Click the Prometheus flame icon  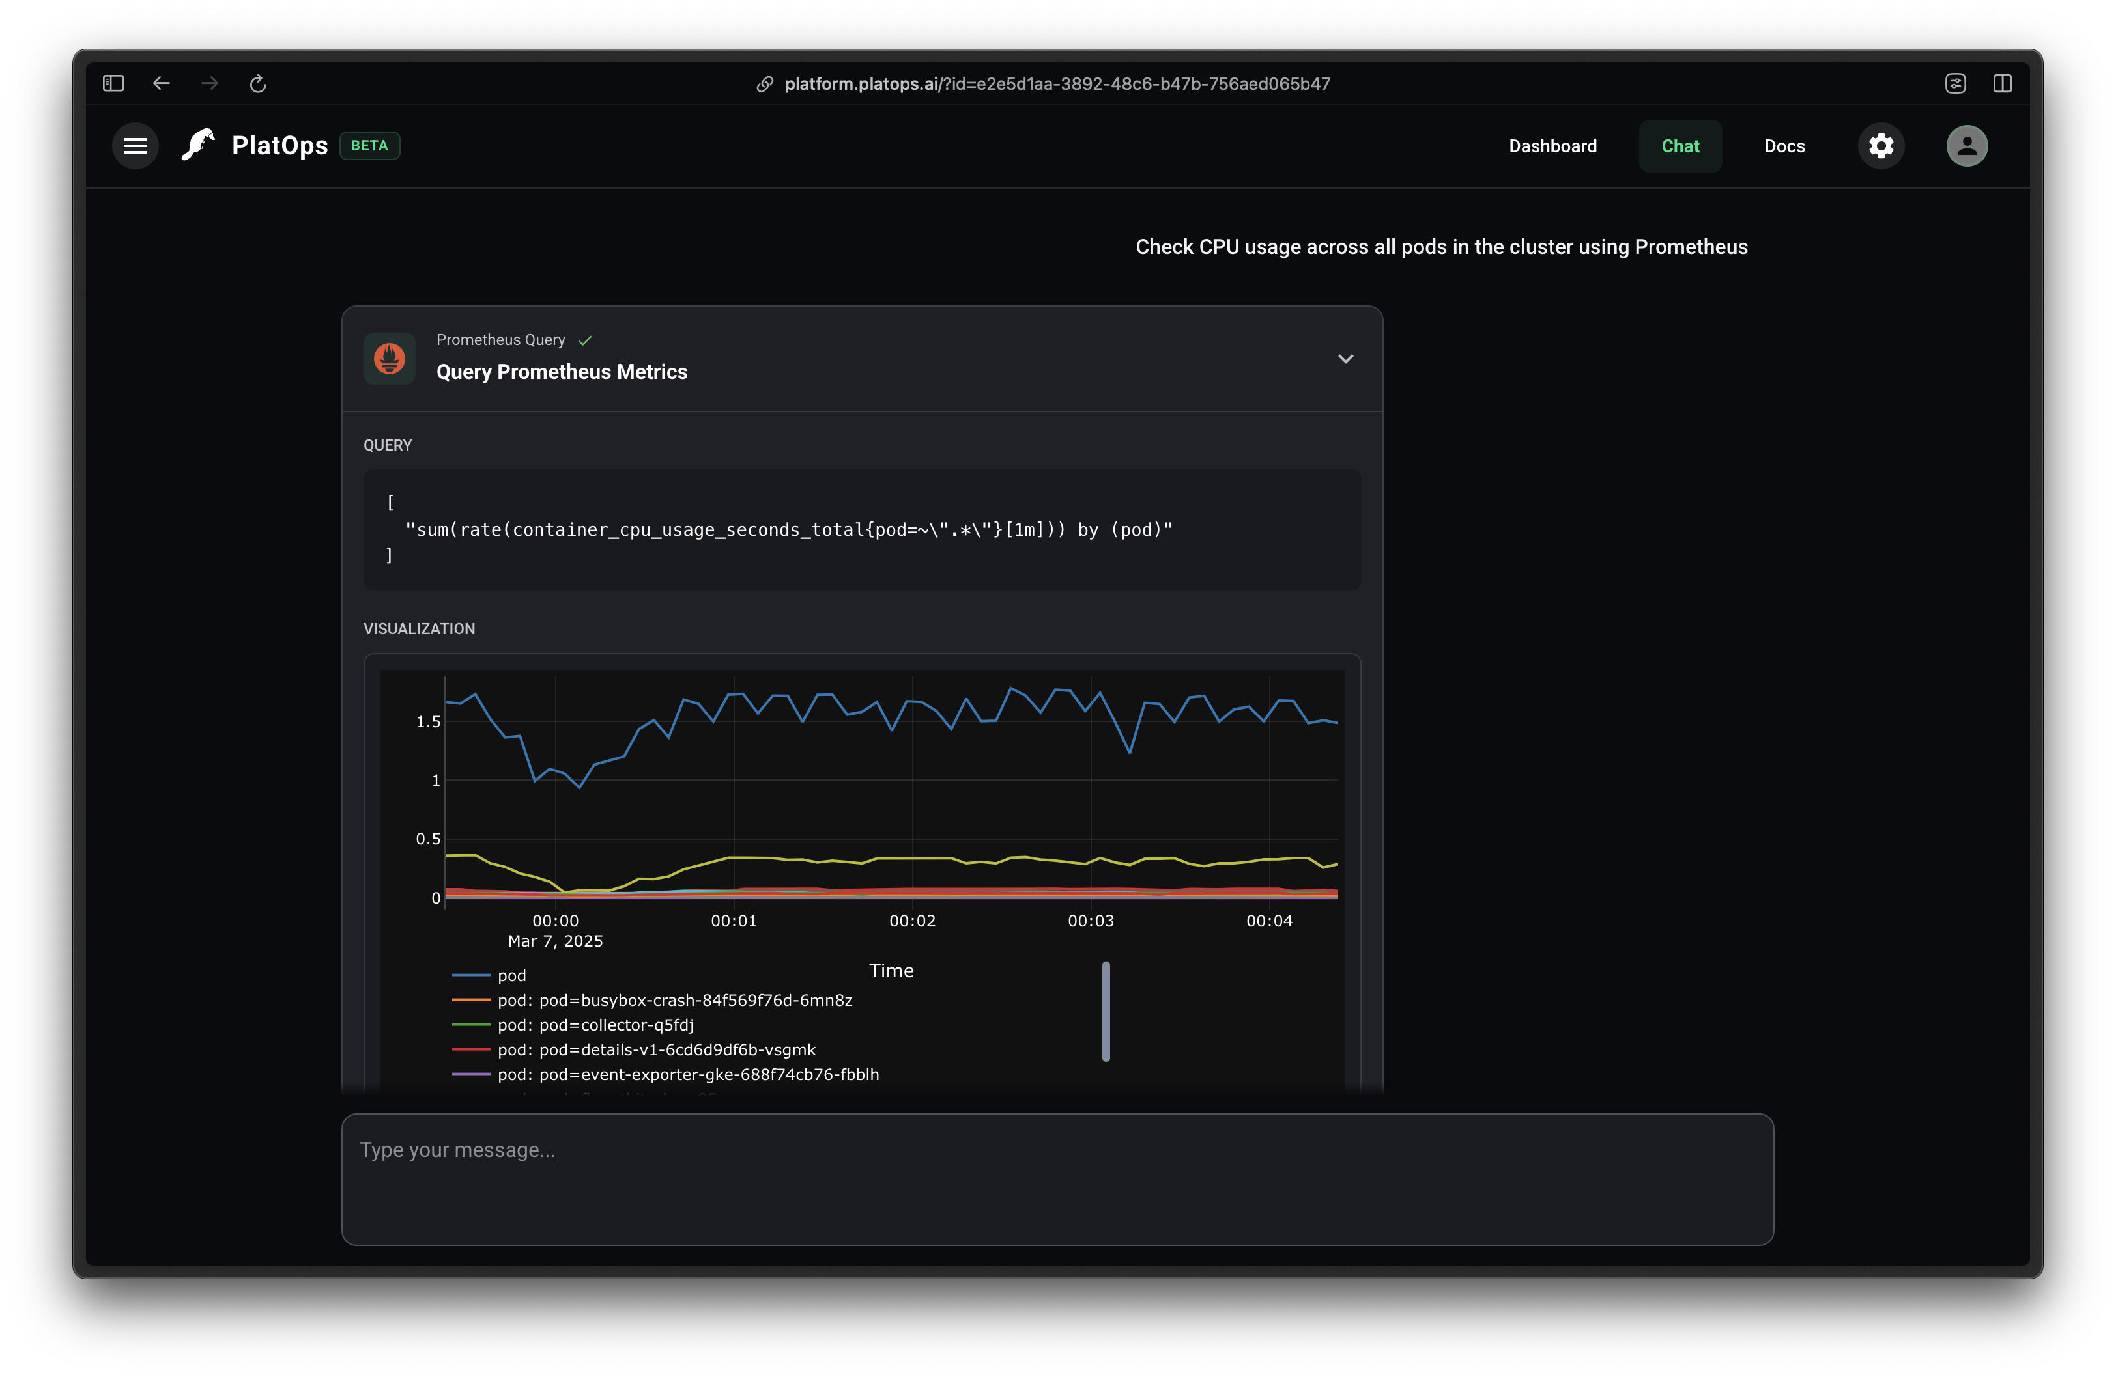tap(390, 359)
